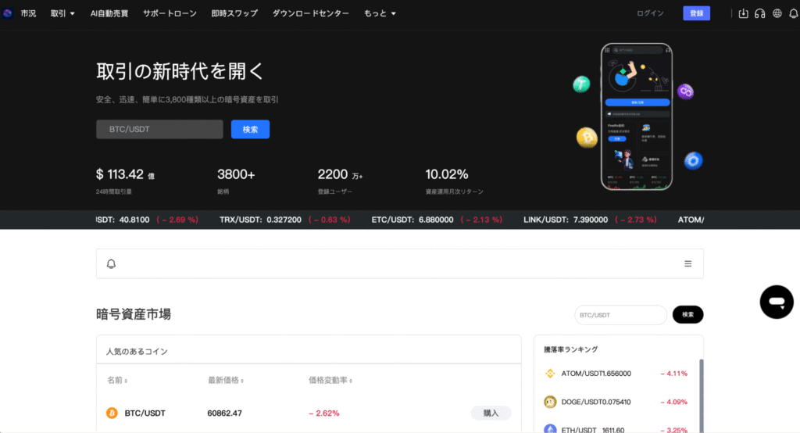Click the 2200 万+ users stat
800x433 pixels.
340,174
